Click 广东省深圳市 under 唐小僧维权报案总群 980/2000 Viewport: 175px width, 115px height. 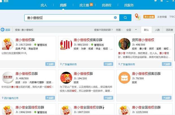[69, 64]
